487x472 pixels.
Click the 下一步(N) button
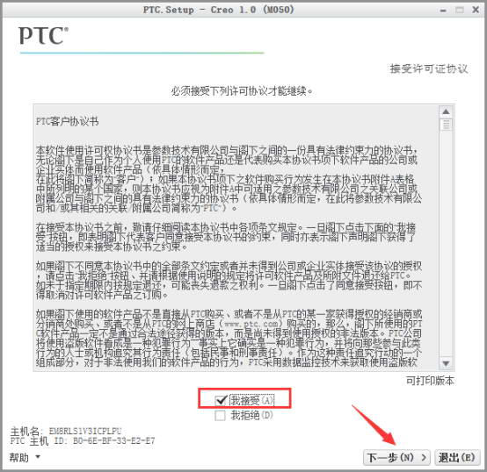pyautogui.click(x=396, y=457)
